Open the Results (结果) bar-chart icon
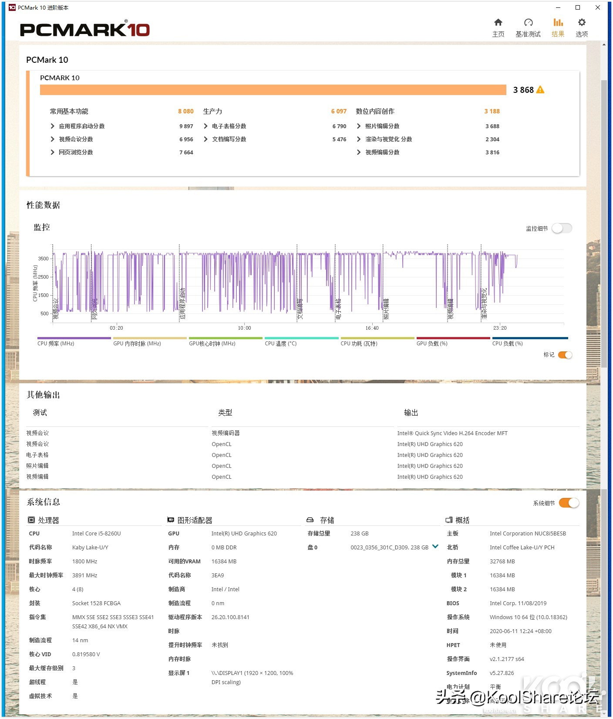Image resolution: width=613 pixels, height=719 pixels. (x=558, y=23)
